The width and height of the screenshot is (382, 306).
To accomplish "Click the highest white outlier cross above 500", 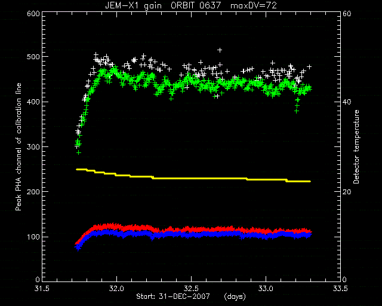I will [x=220, y=50].
